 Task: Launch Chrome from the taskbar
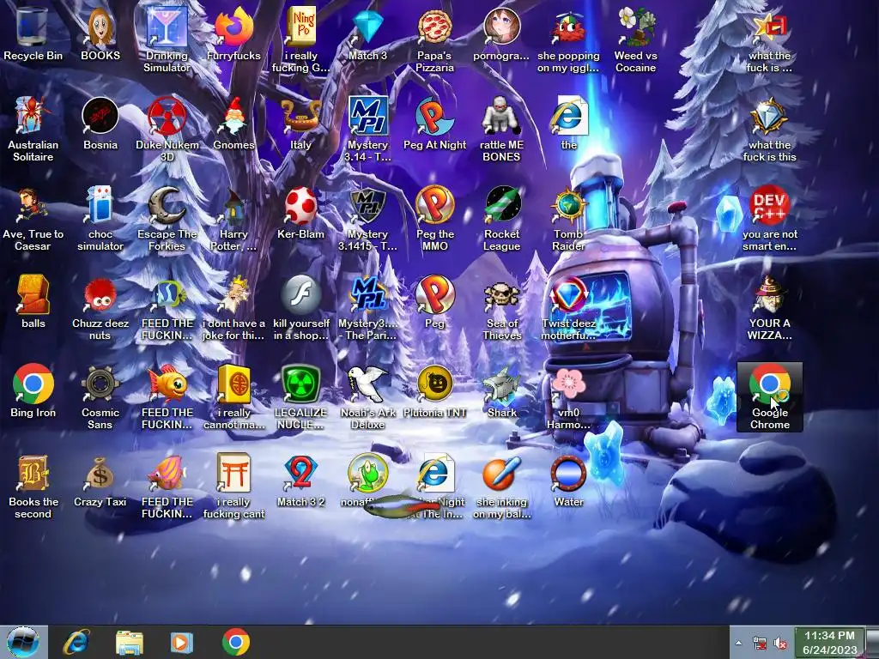coord(235,642)
